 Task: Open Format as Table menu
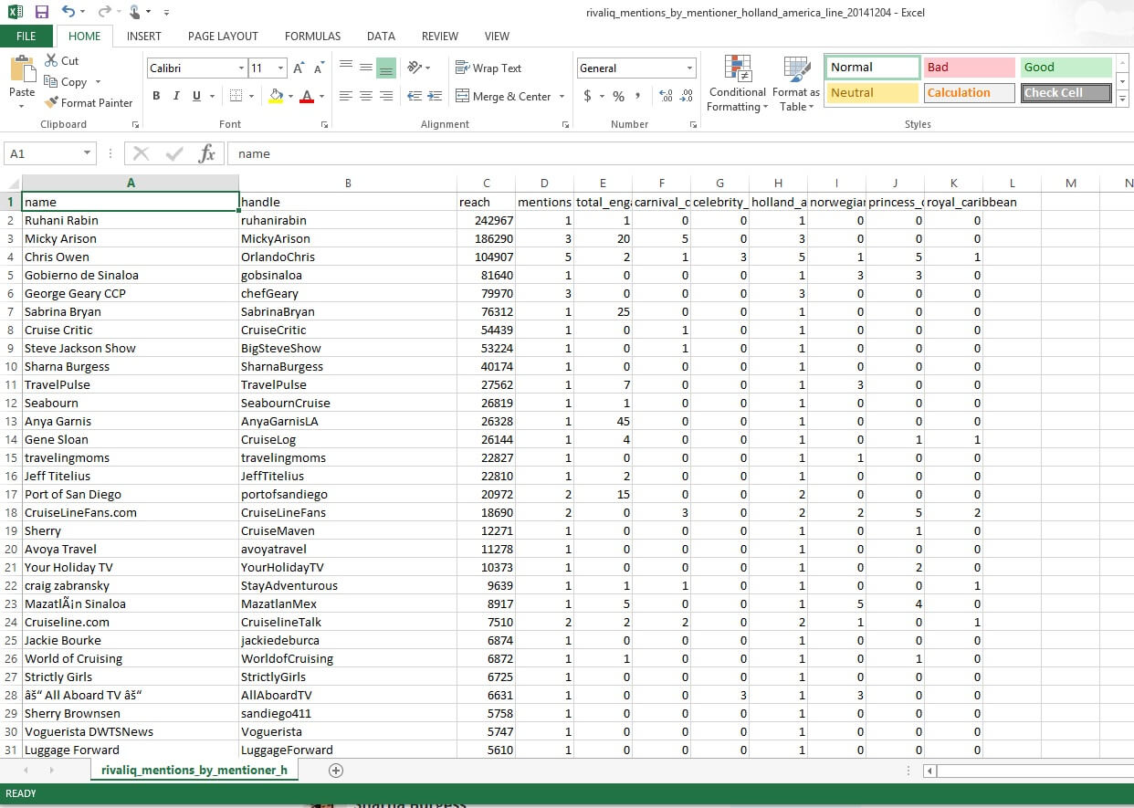point(796,84)
